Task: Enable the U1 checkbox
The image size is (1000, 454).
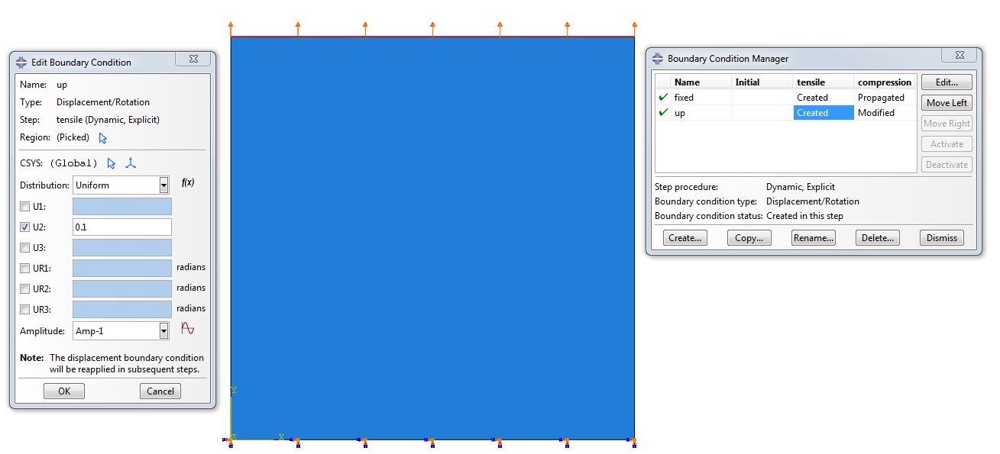Action: coord(25,207)
